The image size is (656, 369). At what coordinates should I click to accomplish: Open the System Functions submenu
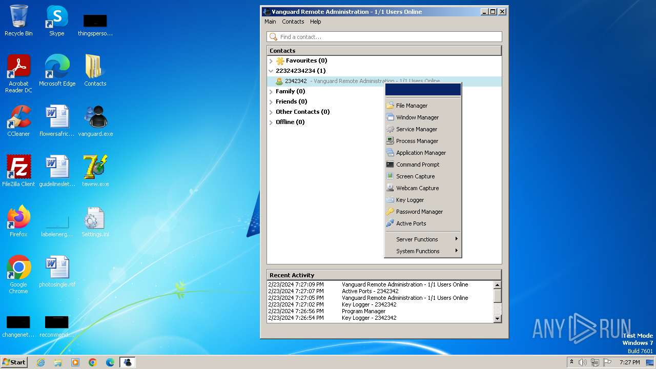tap(423, 251)
